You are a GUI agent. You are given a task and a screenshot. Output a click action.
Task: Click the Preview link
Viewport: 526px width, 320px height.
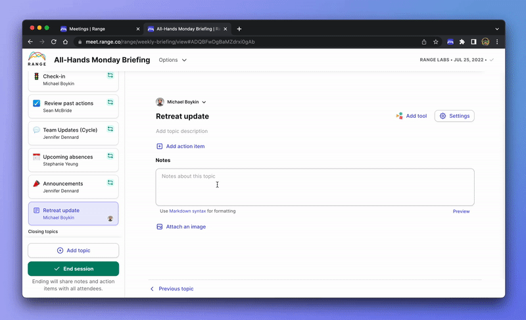point(462,211)
